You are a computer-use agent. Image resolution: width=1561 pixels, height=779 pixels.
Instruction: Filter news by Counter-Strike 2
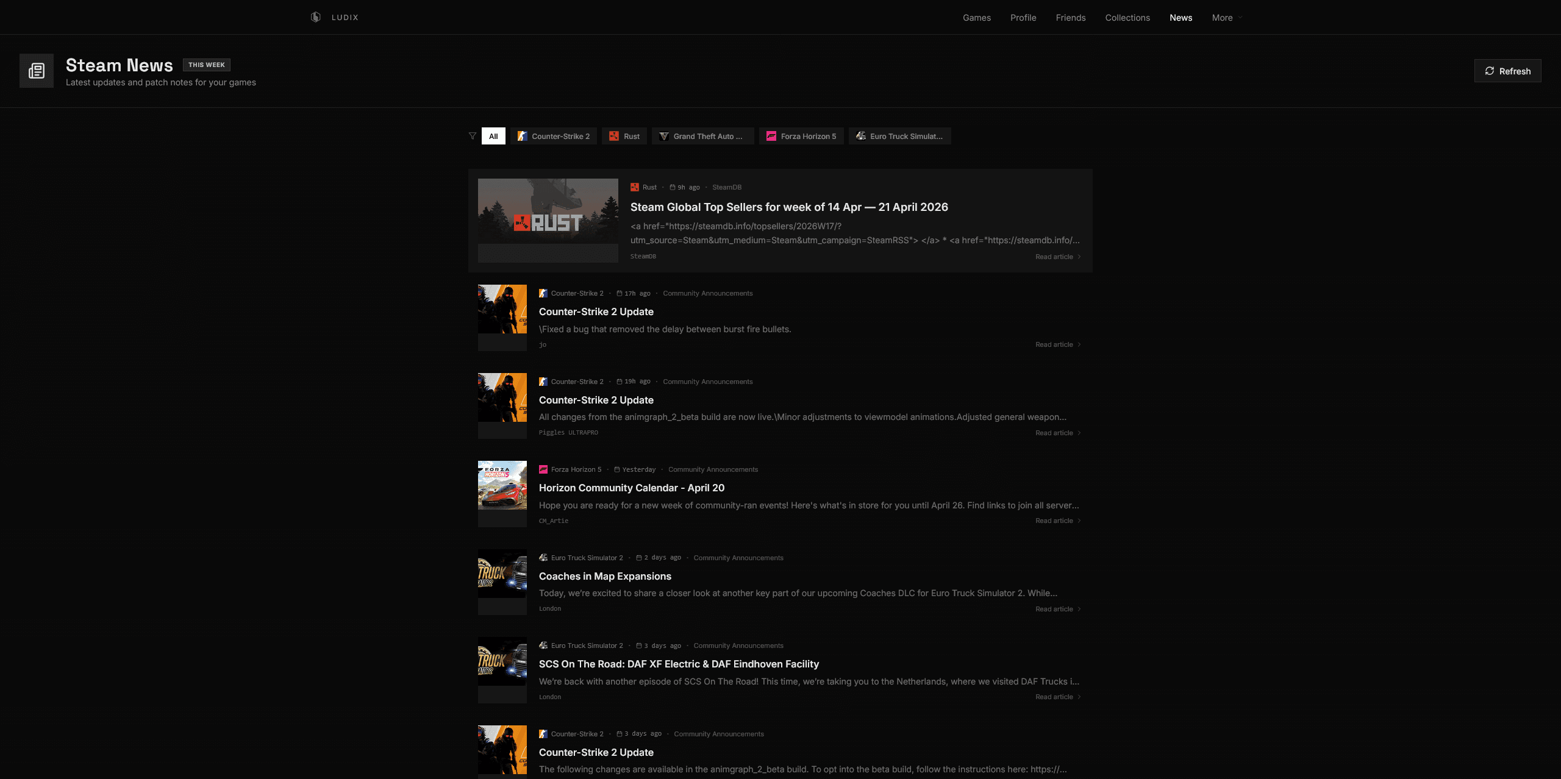554,136
